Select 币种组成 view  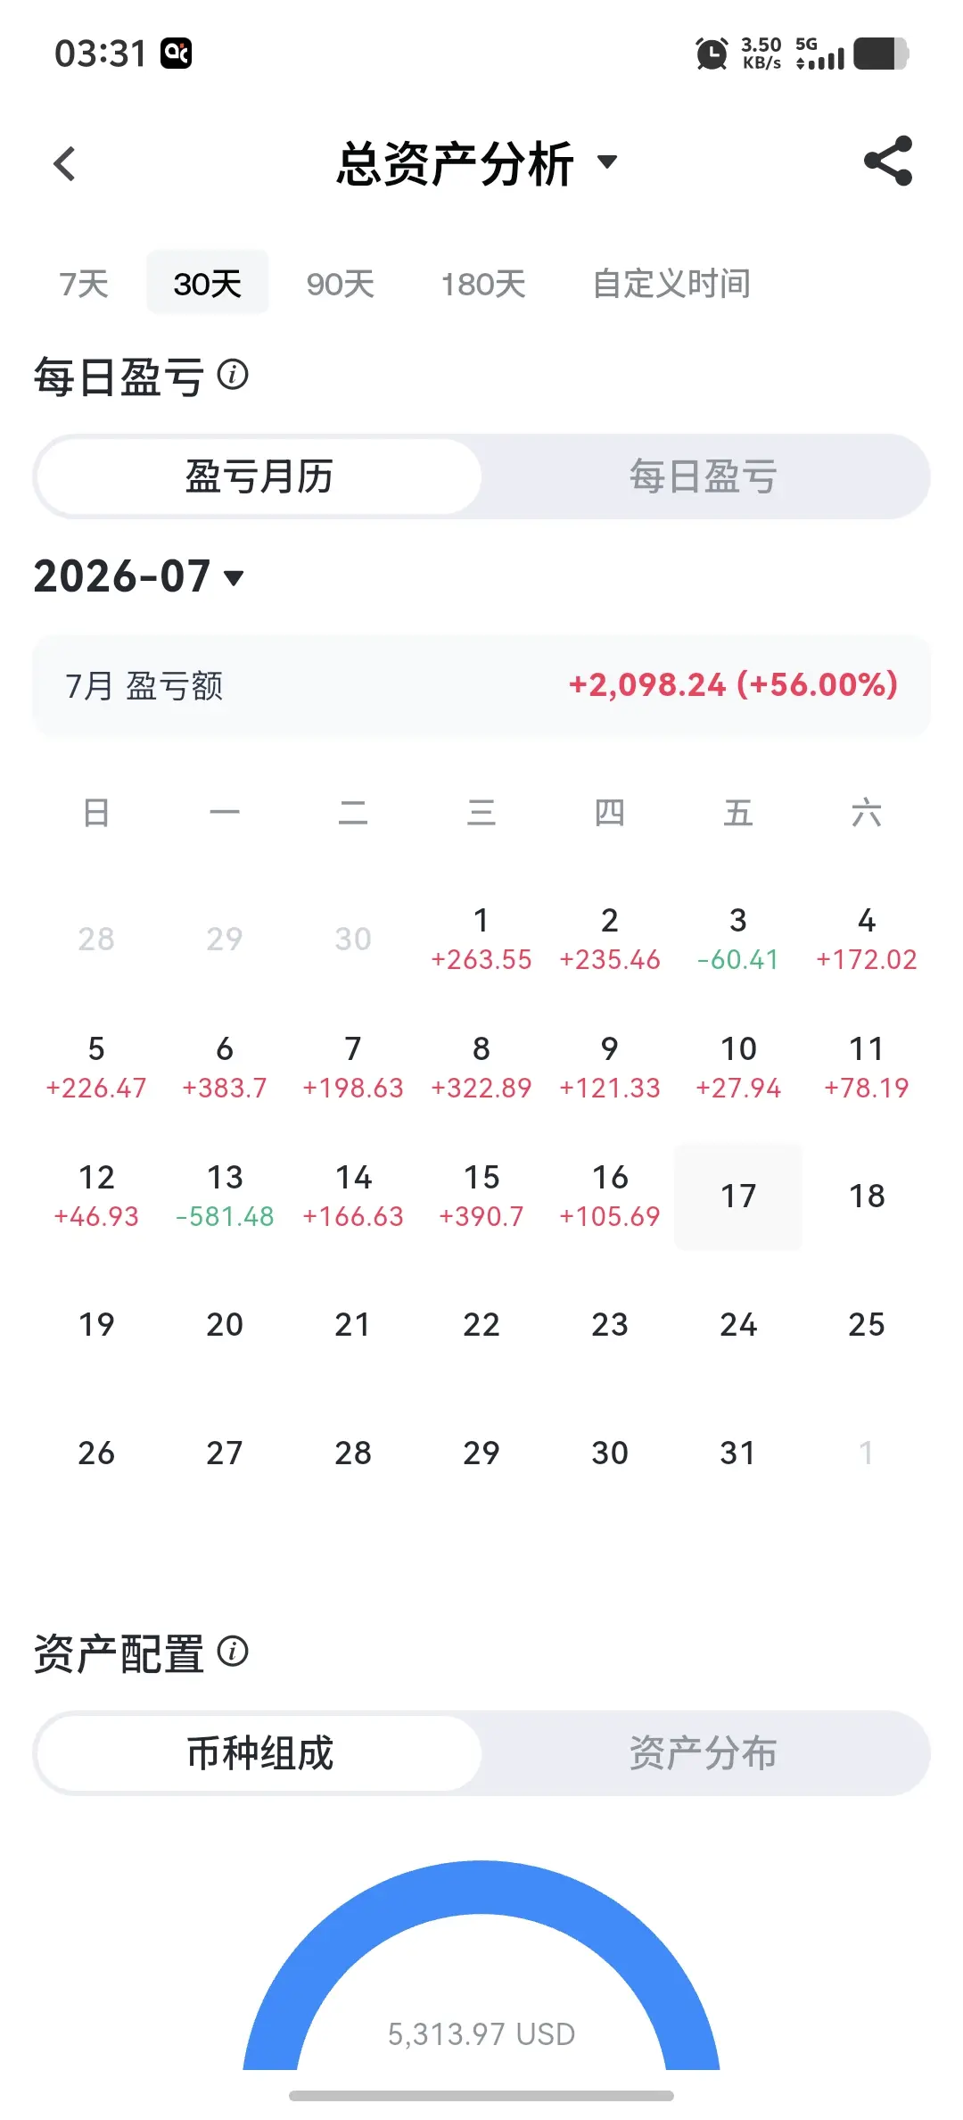(259, 1753)
